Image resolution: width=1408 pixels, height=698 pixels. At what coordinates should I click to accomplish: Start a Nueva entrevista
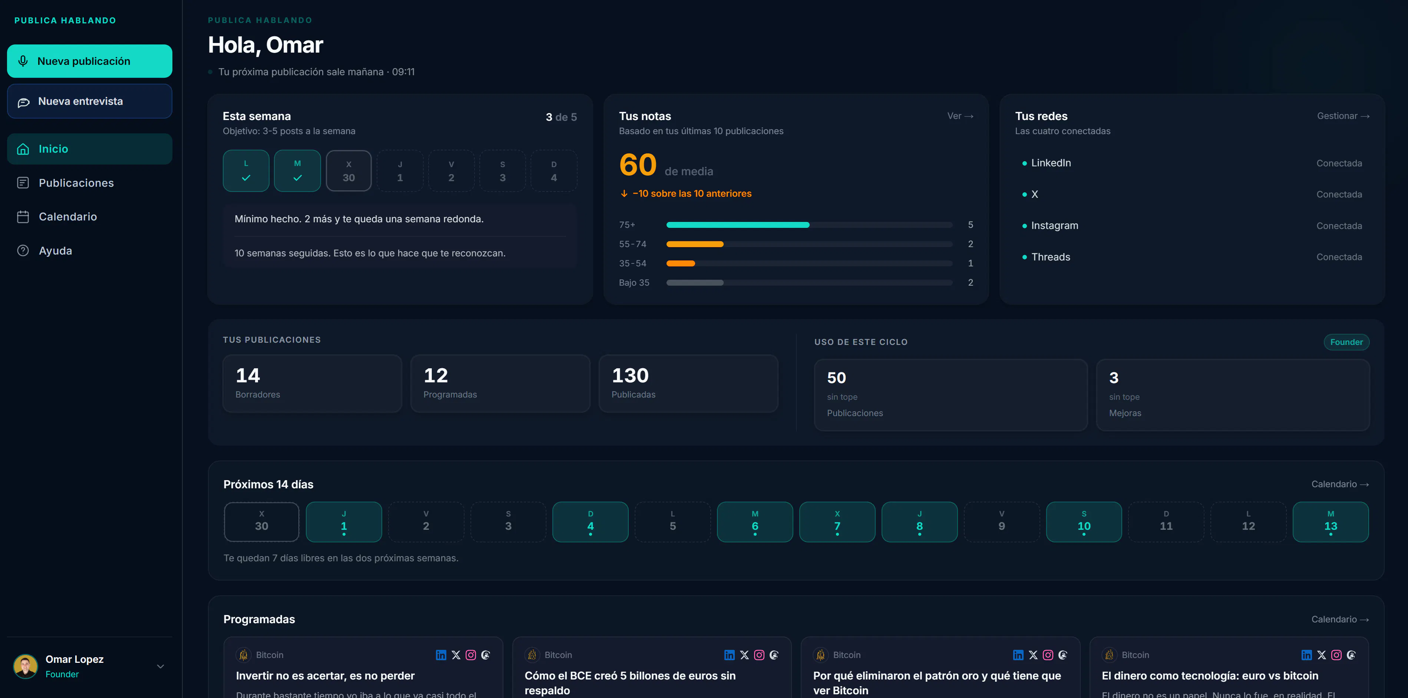click(90, 101)
